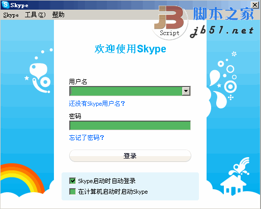Click the Skype logo icon in title bar
The image size is (261, 209).
6,5
